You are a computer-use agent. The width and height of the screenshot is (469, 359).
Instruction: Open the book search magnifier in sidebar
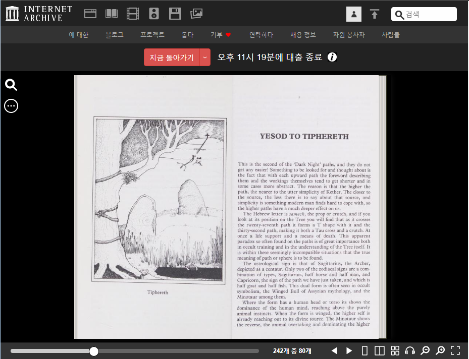pyautogui.click(x=11, y=85)
